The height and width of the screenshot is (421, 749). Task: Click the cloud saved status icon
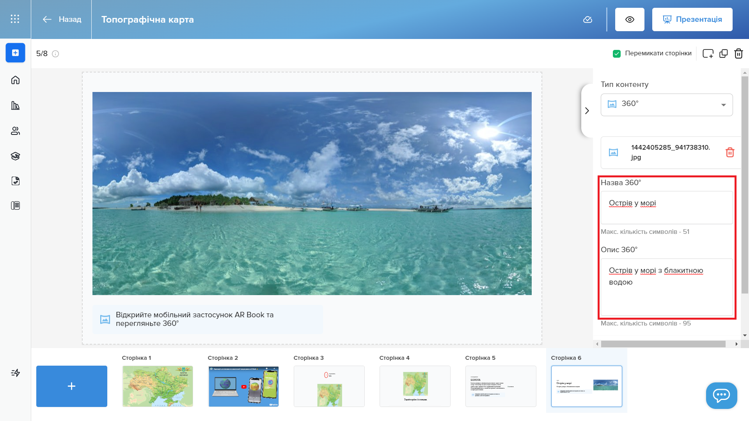[587, 19]
